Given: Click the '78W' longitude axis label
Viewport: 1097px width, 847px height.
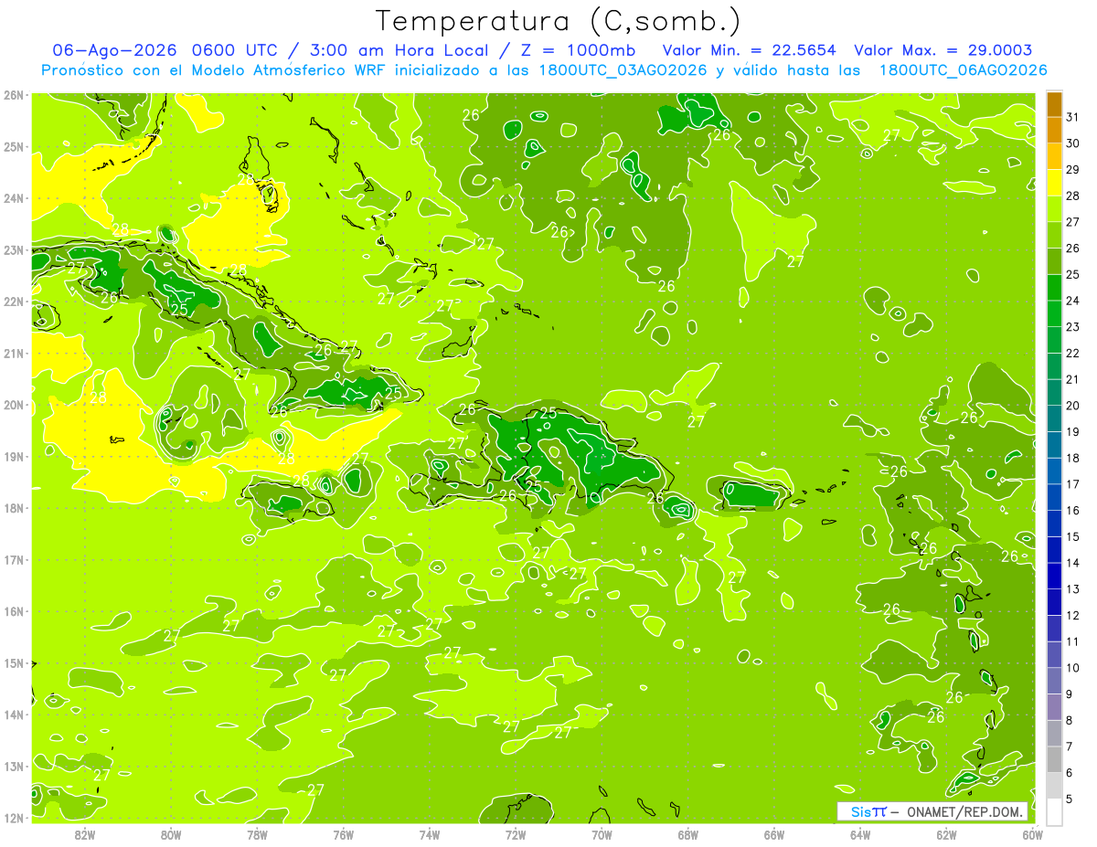Looking at the screenshot, I should 257,834.
